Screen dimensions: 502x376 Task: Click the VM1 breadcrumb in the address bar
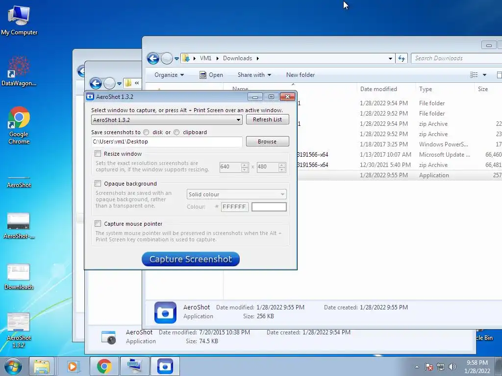205,58
